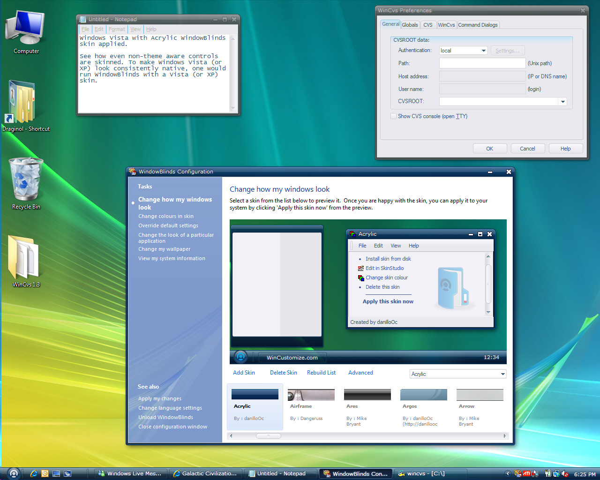Select Override default settings task
The image size is (600, 480).
coord(168,225)
